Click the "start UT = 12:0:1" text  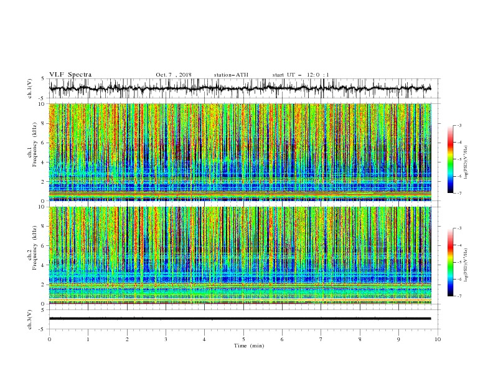pos(301,75)
